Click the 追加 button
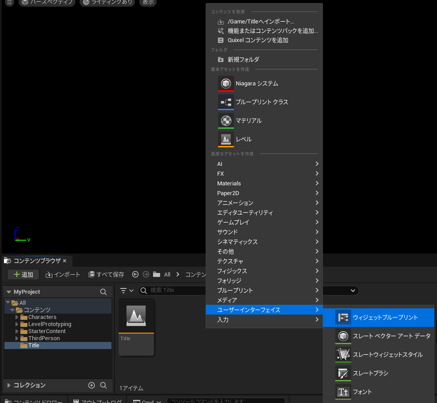Screen dimensions: 437x403 (23, 275)
